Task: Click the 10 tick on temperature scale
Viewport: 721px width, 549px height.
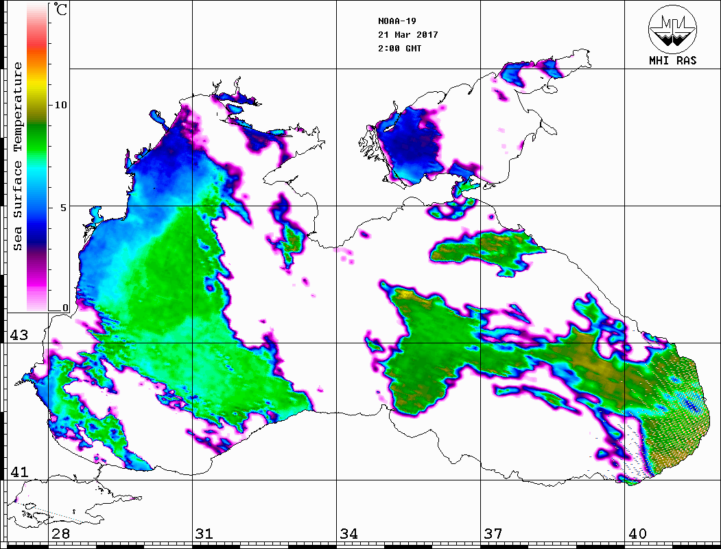Action: pos(60,105)
